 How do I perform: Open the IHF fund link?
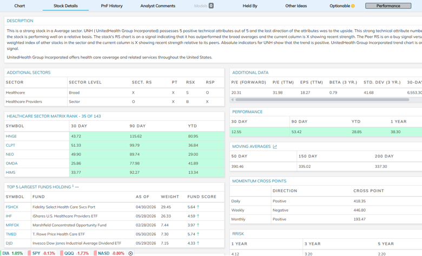pos(9,216)
